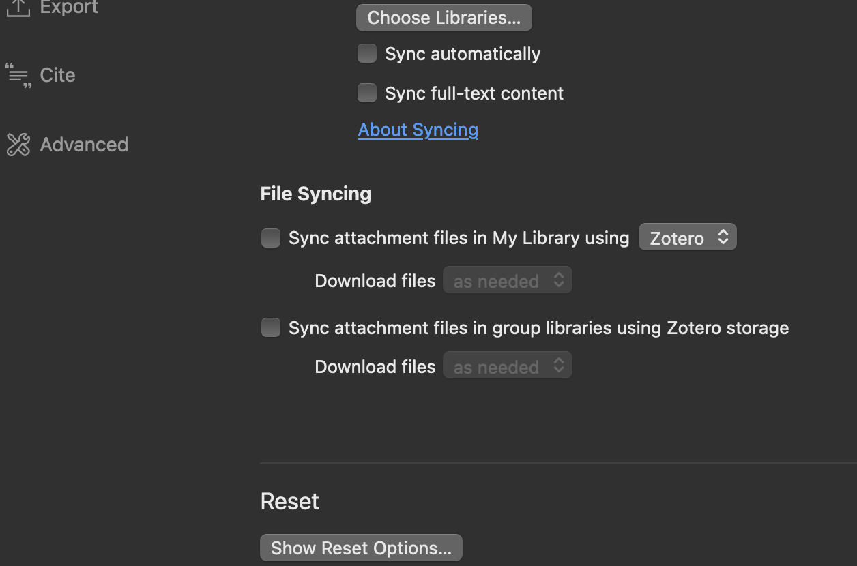Click the up-down chevrons on the Zotero dropdown
Image resolution: width=857 pixels, height=566 pixels.
pyautogui.click(x=723, y=237)
